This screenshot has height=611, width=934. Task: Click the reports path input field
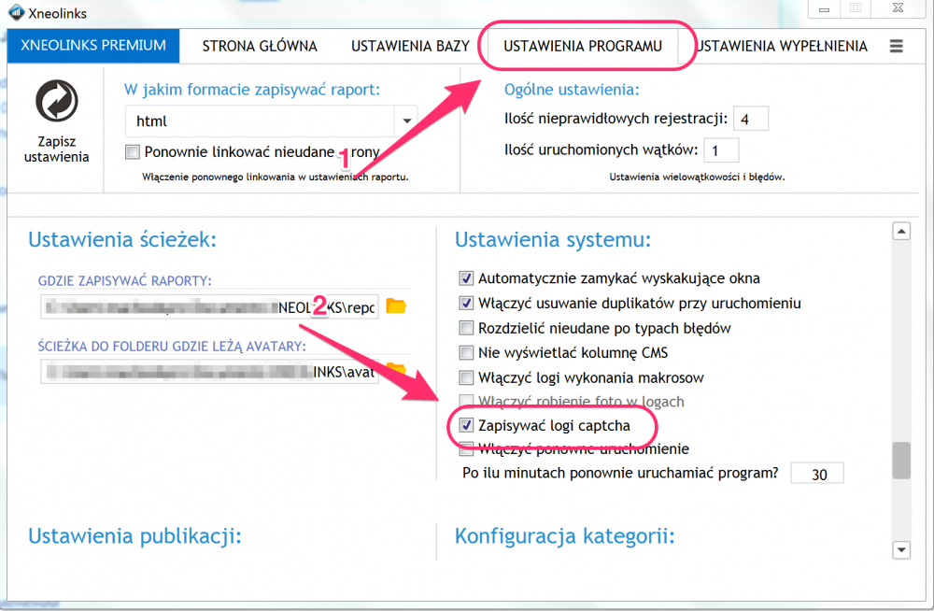click(x=209, y=307)
